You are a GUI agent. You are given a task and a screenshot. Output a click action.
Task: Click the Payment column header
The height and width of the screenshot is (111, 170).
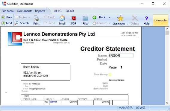[x=82, y=99]
